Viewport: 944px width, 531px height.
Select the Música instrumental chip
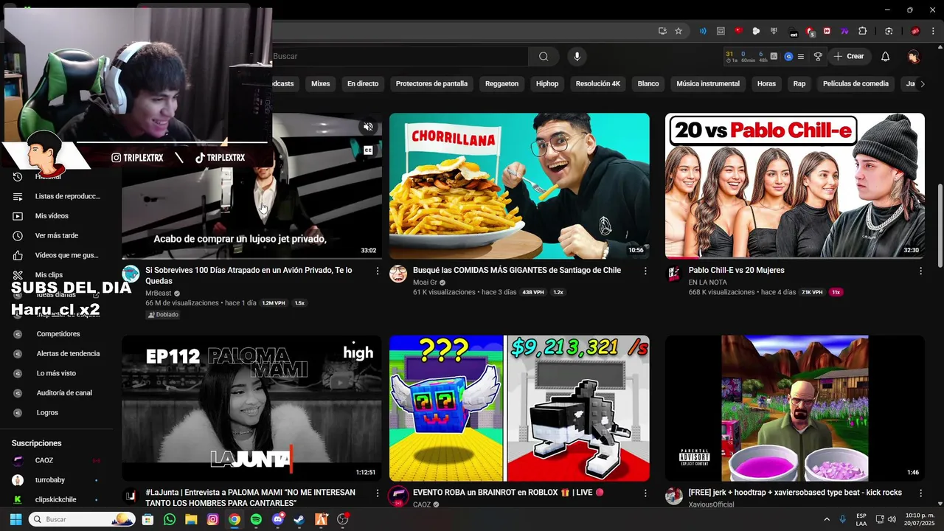pyautogui.click(x=708, y=84)
